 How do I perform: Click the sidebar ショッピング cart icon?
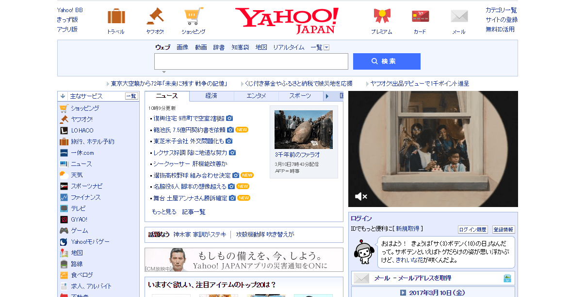[x=64, y=108]
